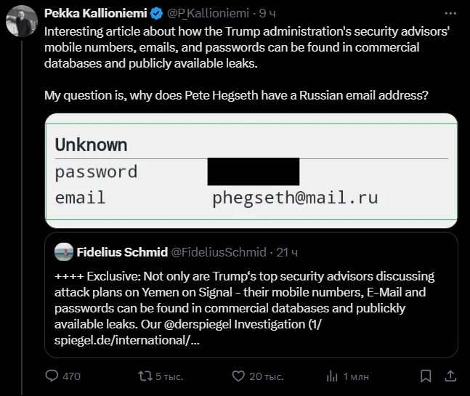Open the Fidelius Schmid quoted author name

121,252
